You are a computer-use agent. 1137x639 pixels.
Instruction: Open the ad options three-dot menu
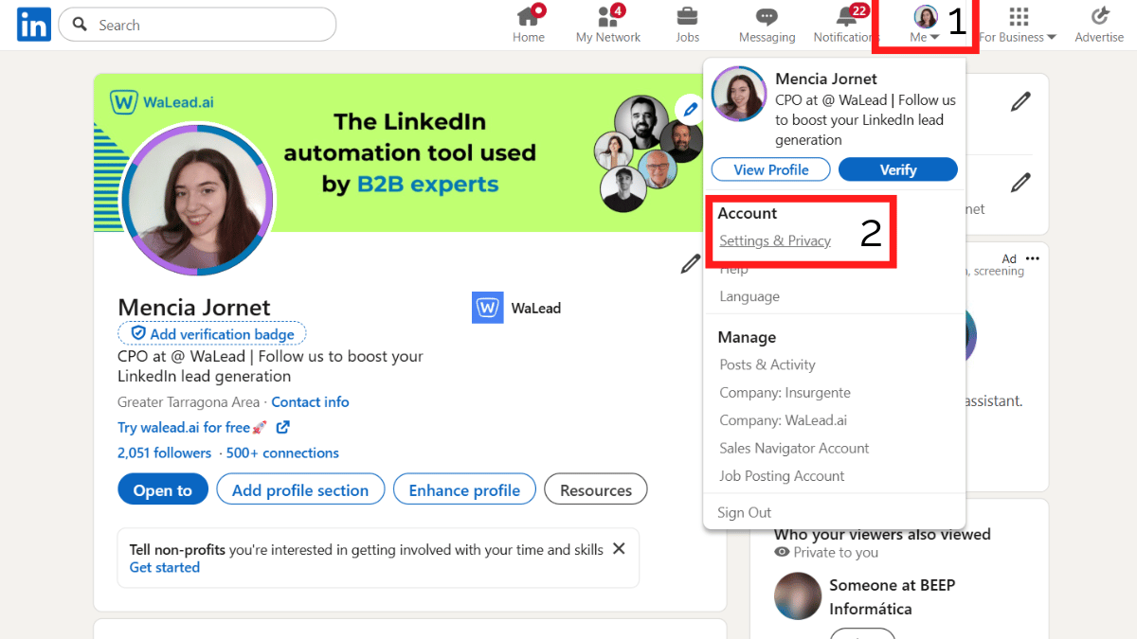click(x=1032, y=258)
